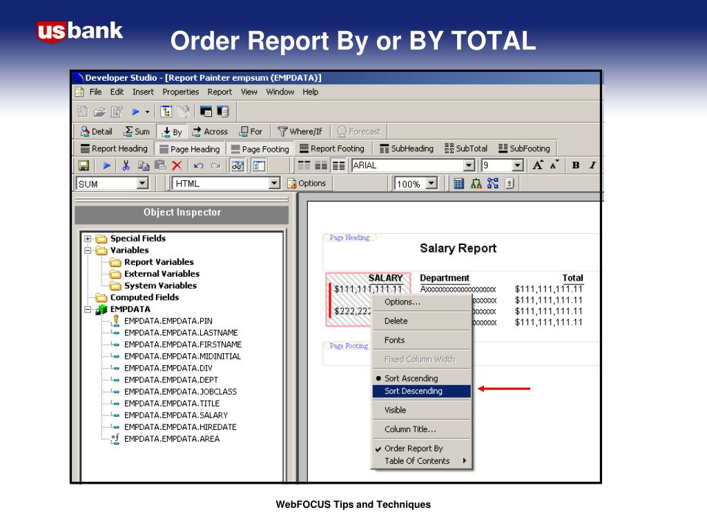Screen dimensions: 707x530
Task: Open the Report menu
Action: (x=220, y=92)
